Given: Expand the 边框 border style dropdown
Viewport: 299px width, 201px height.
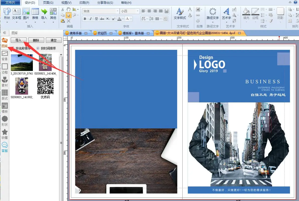Looking at the screenshot, I should coord(255,22).
